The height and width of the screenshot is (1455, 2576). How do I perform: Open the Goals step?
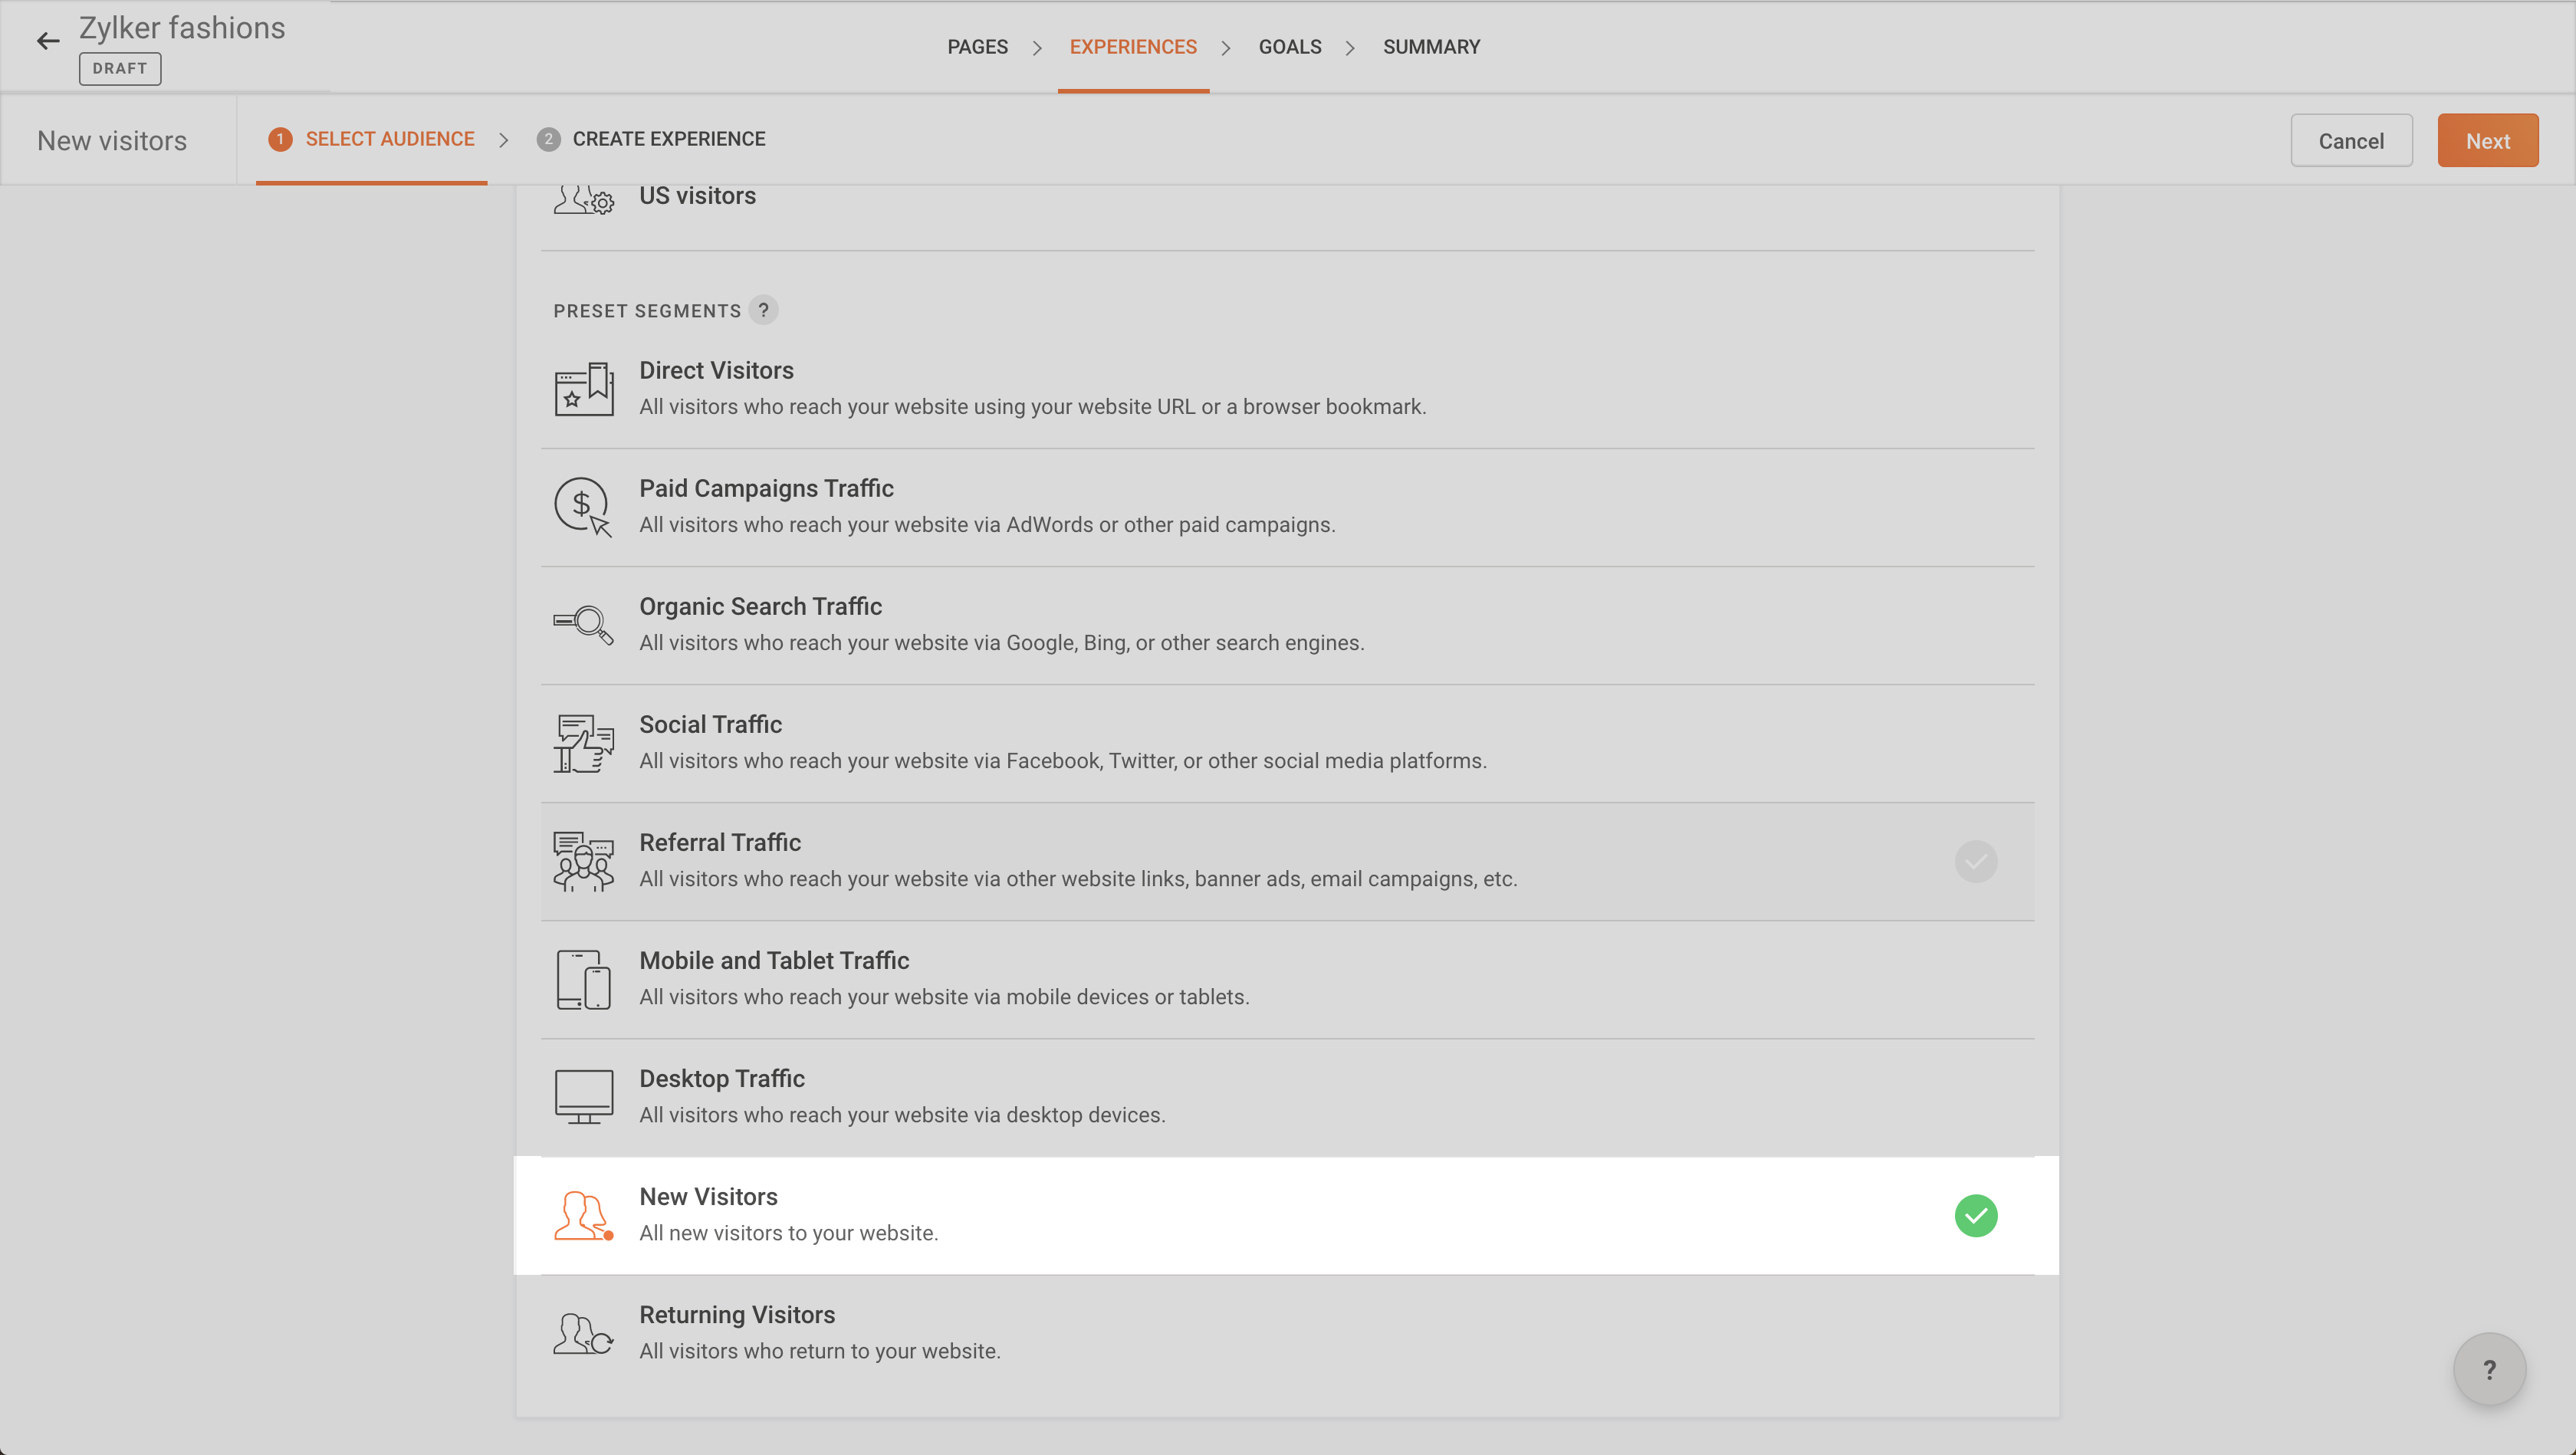coord(1290,47)
